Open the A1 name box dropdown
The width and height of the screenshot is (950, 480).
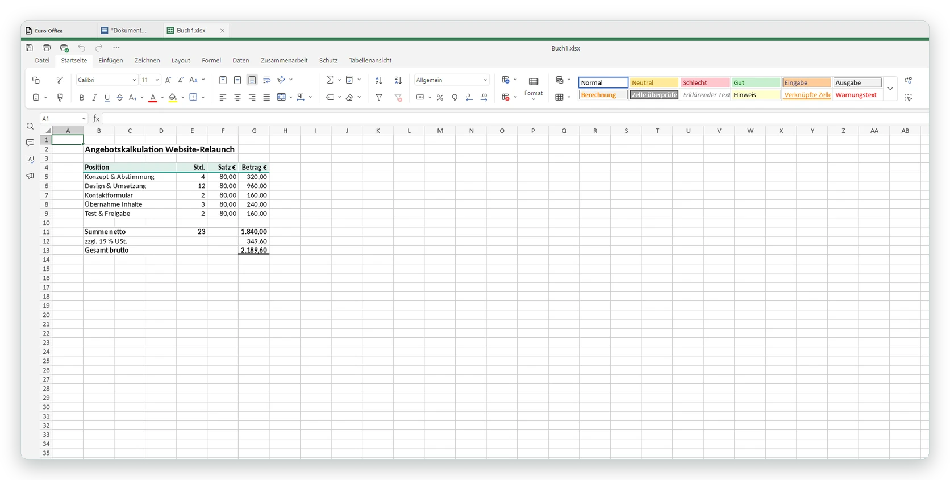84,119
